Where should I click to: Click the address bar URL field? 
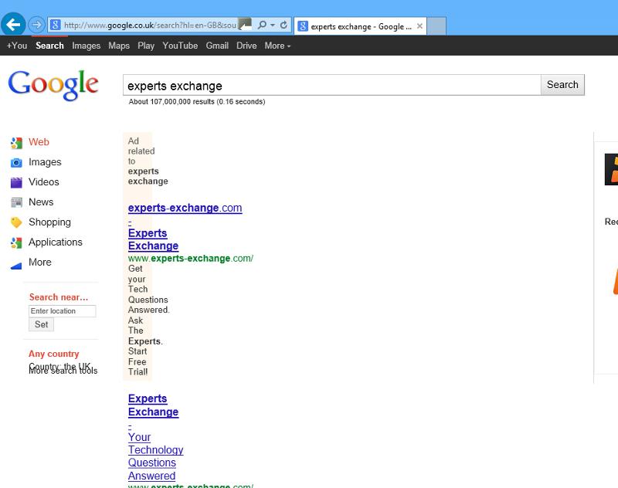pyautogui.click(x=150, y=25)
